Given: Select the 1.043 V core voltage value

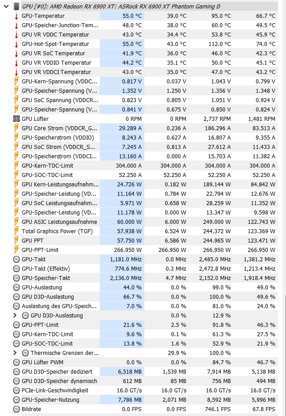Looking at the screenshot, I should (221, 82).
